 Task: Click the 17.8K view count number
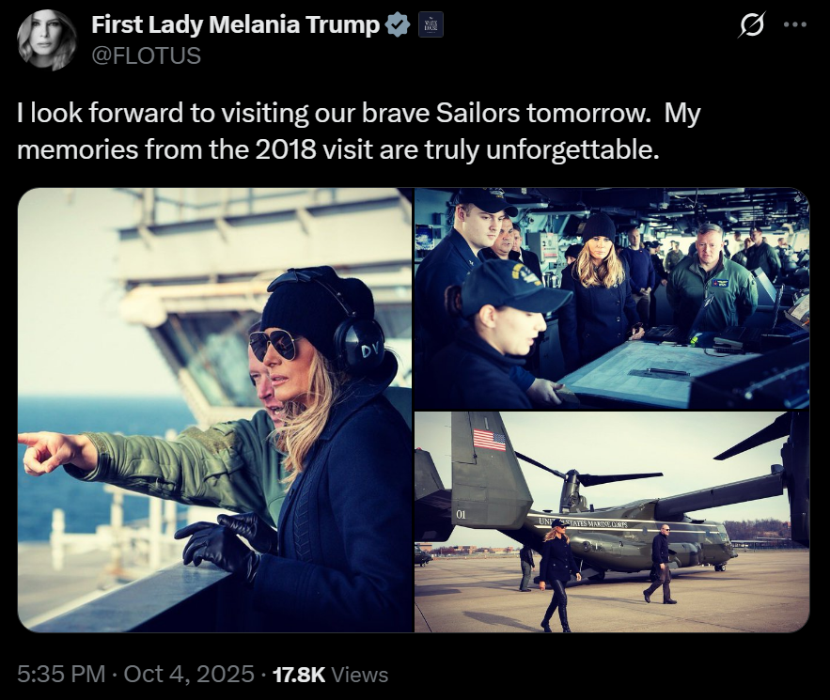point(298,674)
